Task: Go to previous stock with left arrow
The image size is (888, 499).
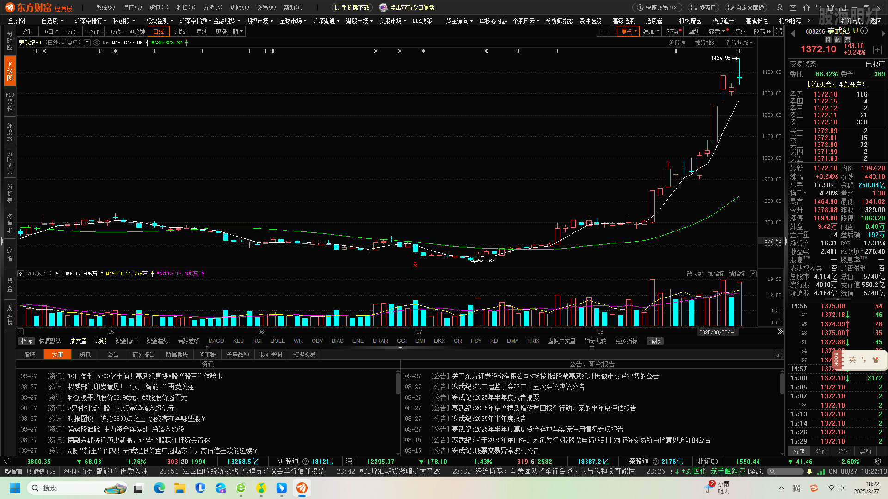Action: pos(793,33)
